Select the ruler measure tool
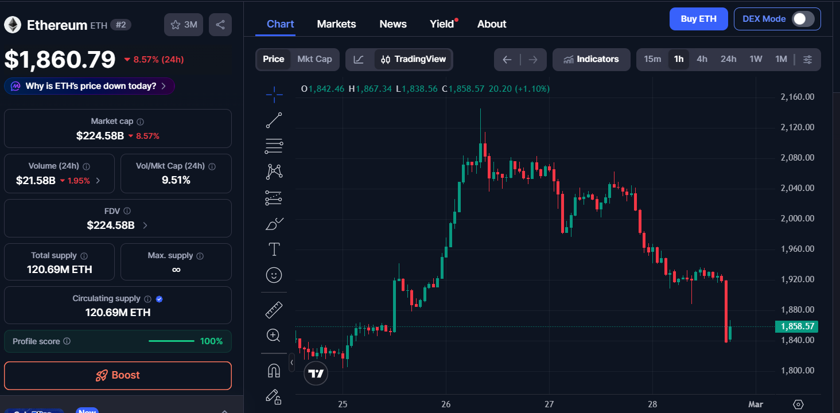 (274, 310)
